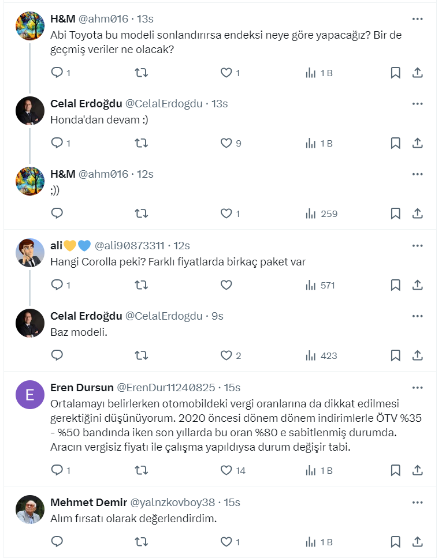Bookmark Mehmet Demir's tweet
Screen dimensions: 442x558
pyautogui.click(x=395, y=542)
